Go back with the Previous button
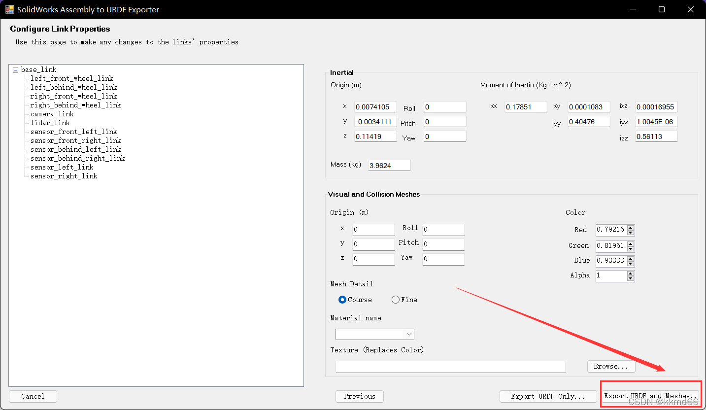The height and width of the screenshot is (410, 706). click(x=360, y=396)
